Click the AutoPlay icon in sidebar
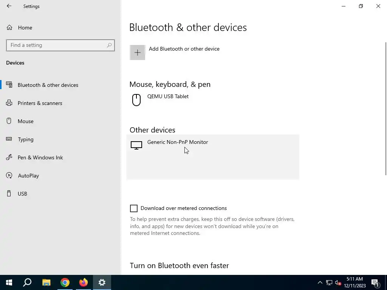 9,175
